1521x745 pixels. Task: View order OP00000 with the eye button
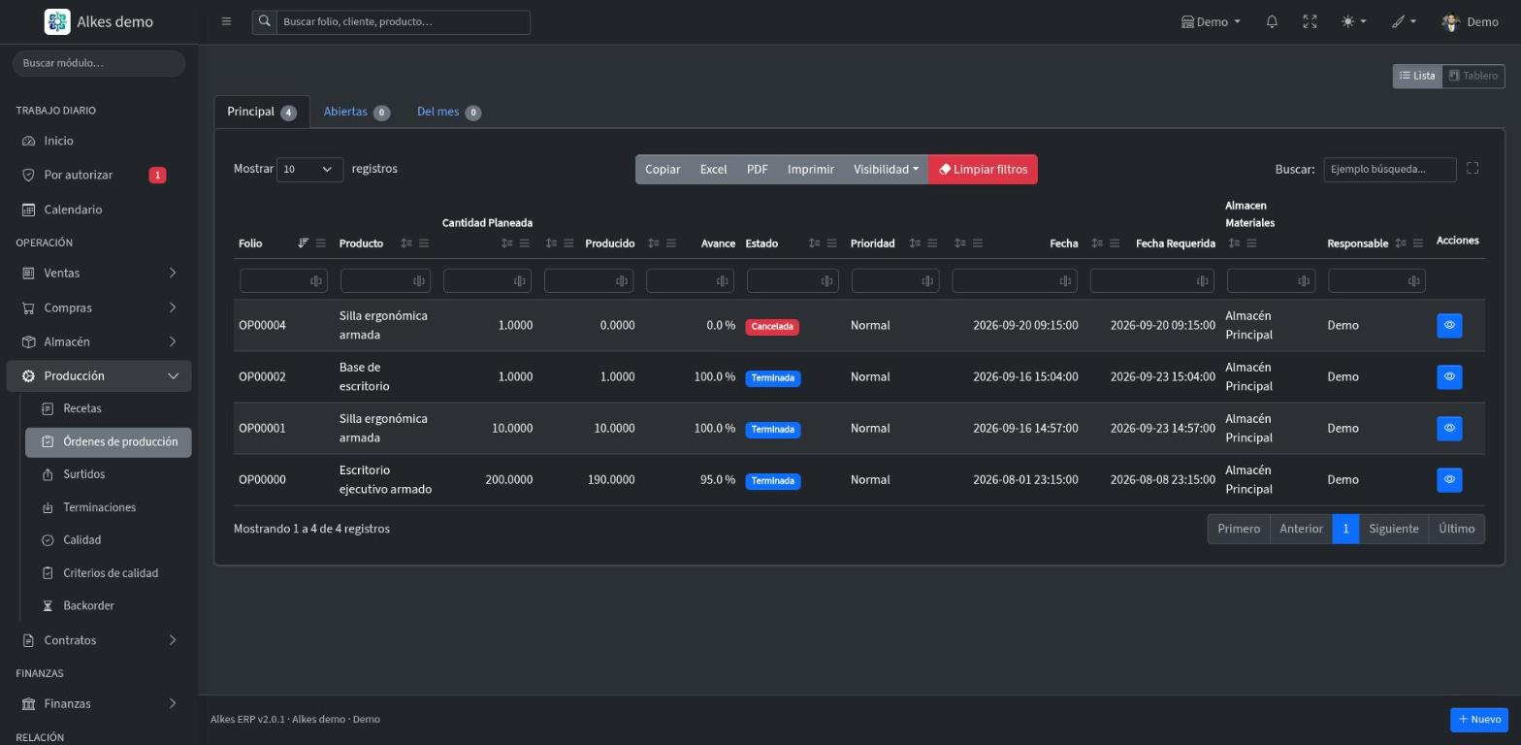tap(1449, 479)
